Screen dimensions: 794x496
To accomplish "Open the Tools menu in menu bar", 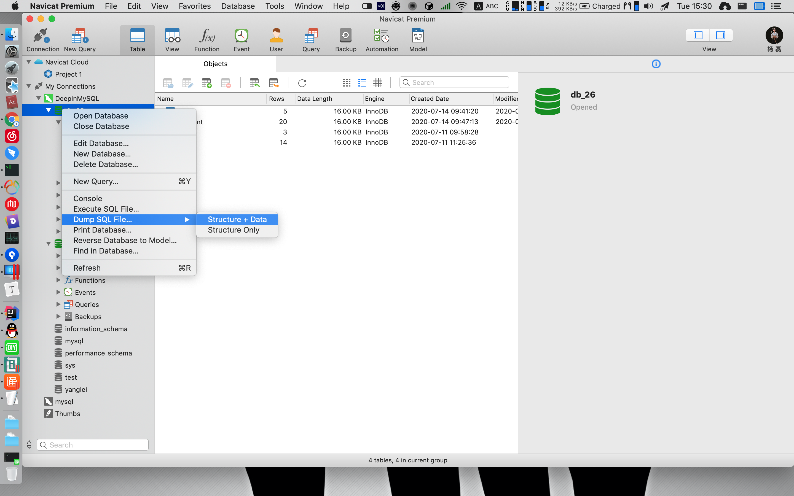I will (x=275, y=6).
